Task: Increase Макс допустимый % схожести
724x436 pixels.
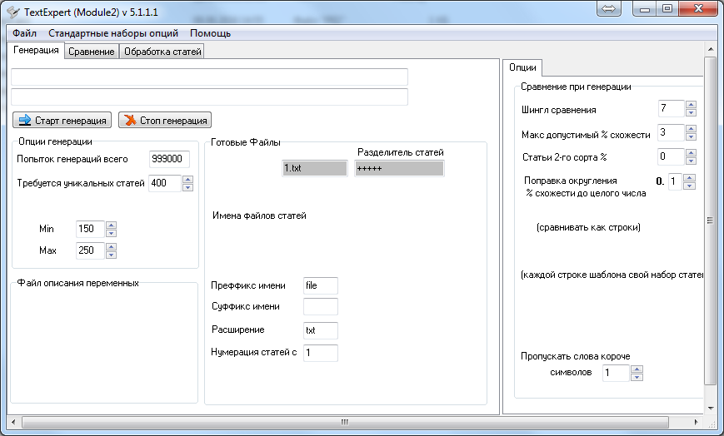Action: coord(692,129)
